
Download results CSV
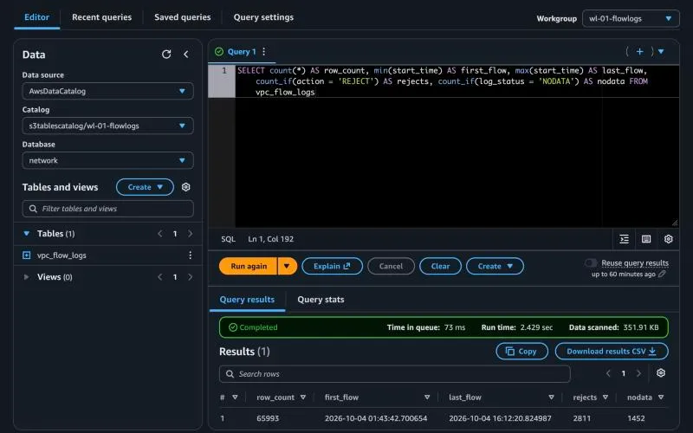pyautogui.click(x=612, y=352)
